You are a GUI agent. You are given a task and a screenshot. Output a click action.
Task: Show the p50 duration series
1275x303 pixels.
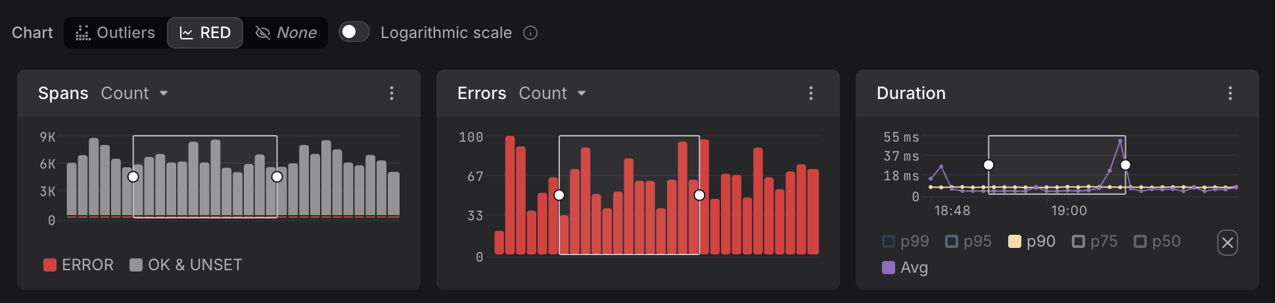click(1140, 241)
